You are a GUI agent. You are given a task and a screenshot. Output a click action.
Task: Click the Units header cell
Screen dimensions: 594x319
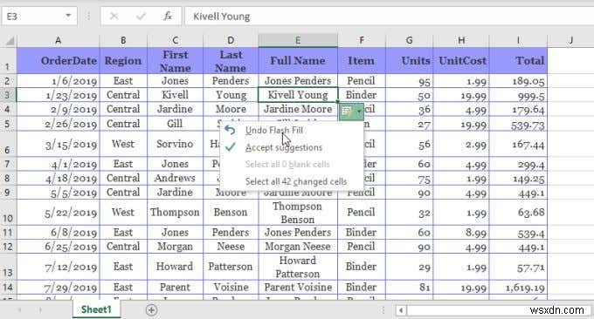(409, 60)
